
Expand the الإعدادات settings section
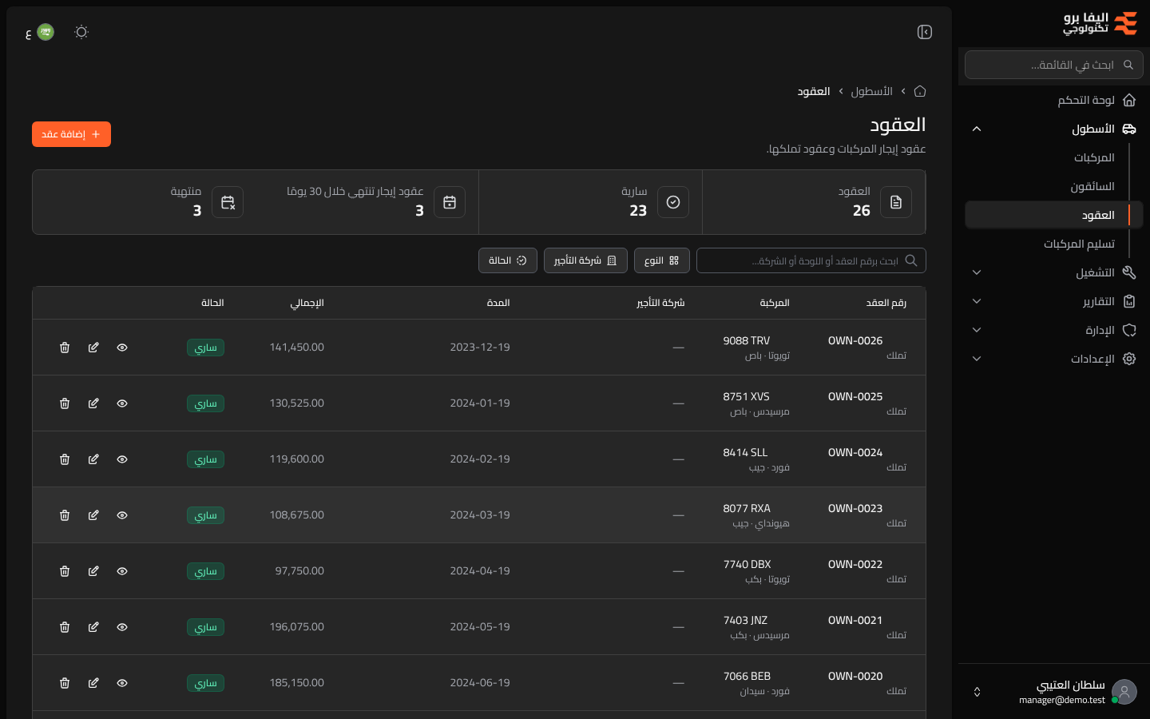click(x=1054, y=359)
